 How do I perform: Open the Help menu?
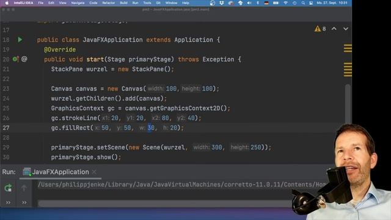tap(186, 3)
